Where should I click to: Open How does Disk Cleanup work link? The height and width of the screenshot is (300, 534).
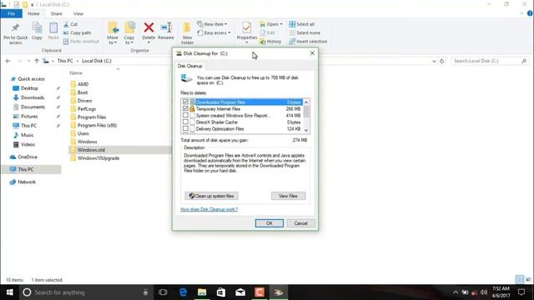pos(209,209)
